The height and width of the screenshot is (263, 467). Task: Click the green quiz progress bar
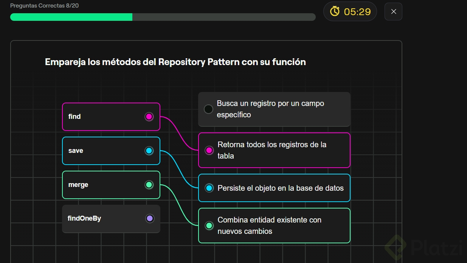[72, 17]
